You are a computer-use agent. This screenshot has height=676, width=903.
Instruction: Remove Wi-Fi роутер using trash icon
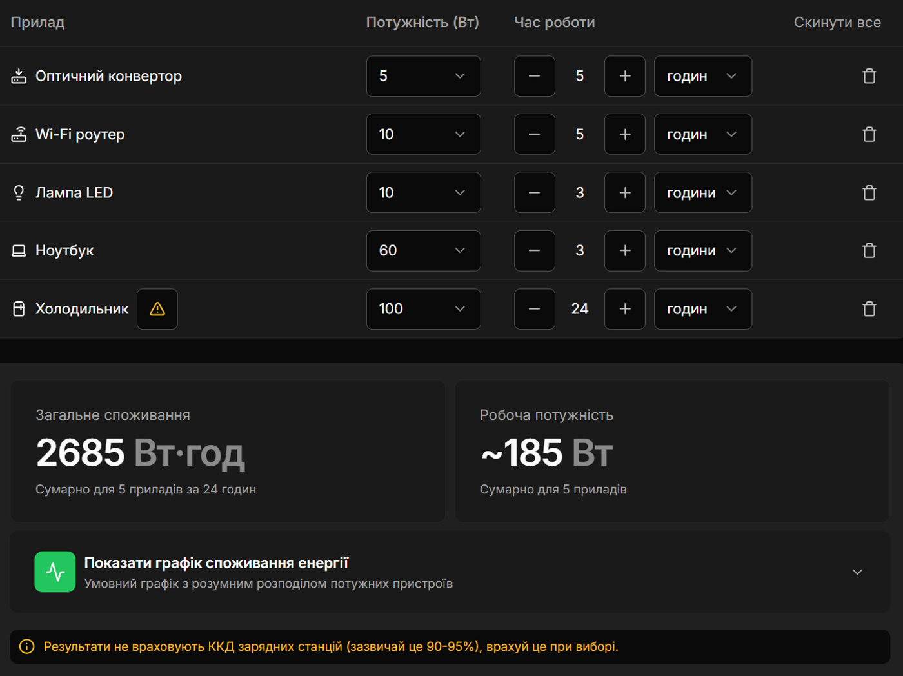pyautogui.click(x=869, y=134)
